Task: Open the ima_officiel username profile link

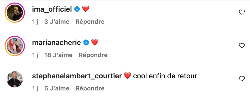Action: click(52, 9)
